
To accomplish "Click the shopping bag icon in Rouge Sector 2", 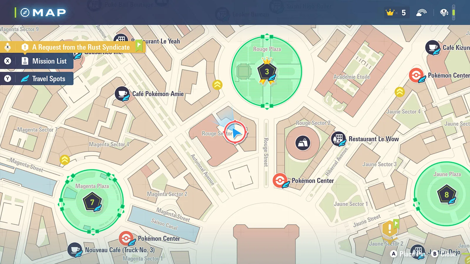I will 303,143.
